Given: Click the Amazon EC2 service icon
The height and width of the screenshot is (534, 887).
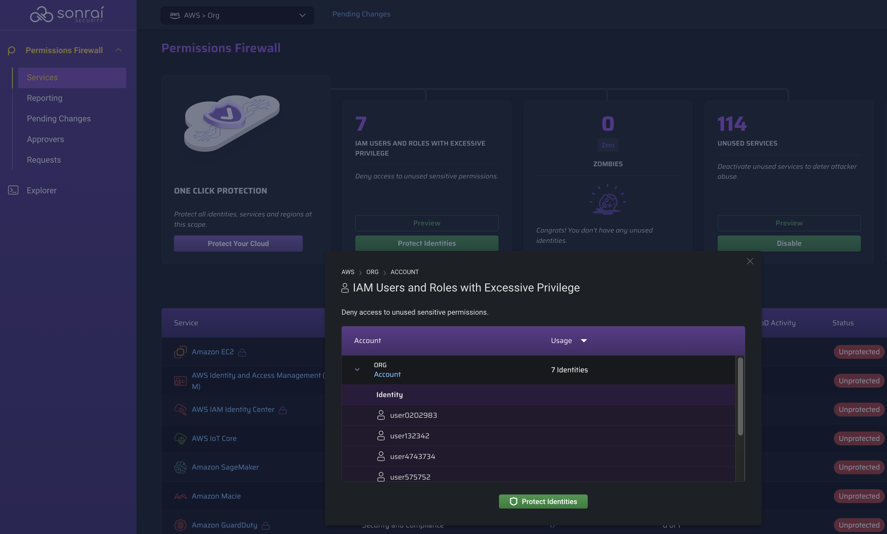Looking at the screenshot, I should (x=180, y=352).
